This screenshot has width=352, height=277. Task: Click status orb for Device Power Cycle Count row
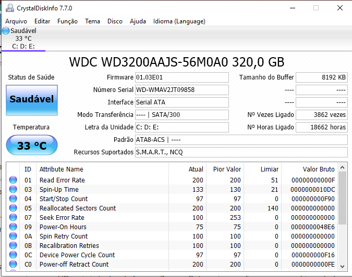pyautogui.click(x=13, y=255)
